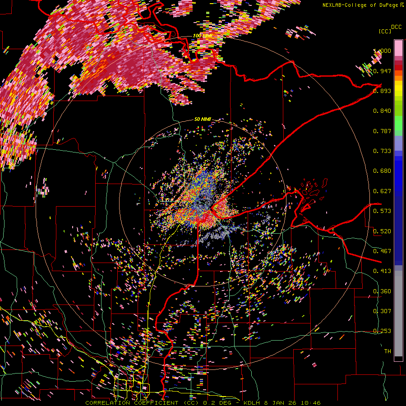The height and width of the screenshot is (406, 406).
Task: Select the 100 NMI range ring label
Action: click(202, 36)
